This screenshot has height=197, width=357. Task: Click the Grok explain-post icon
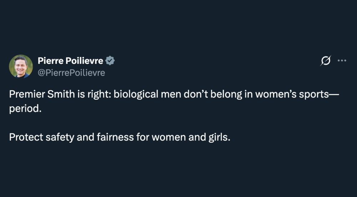(x=325, y=61)
